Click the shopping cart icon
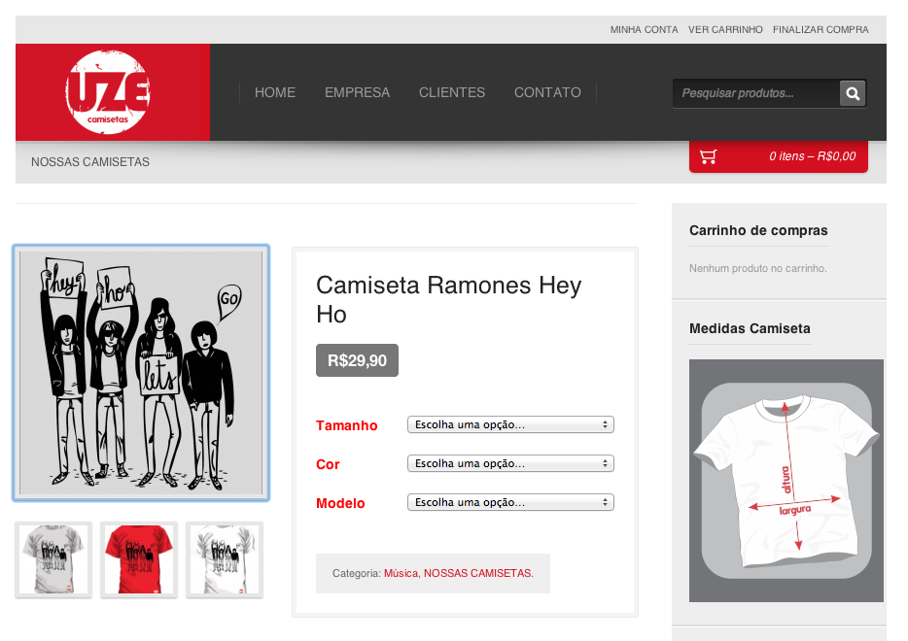908x641 pixels. 708,156
